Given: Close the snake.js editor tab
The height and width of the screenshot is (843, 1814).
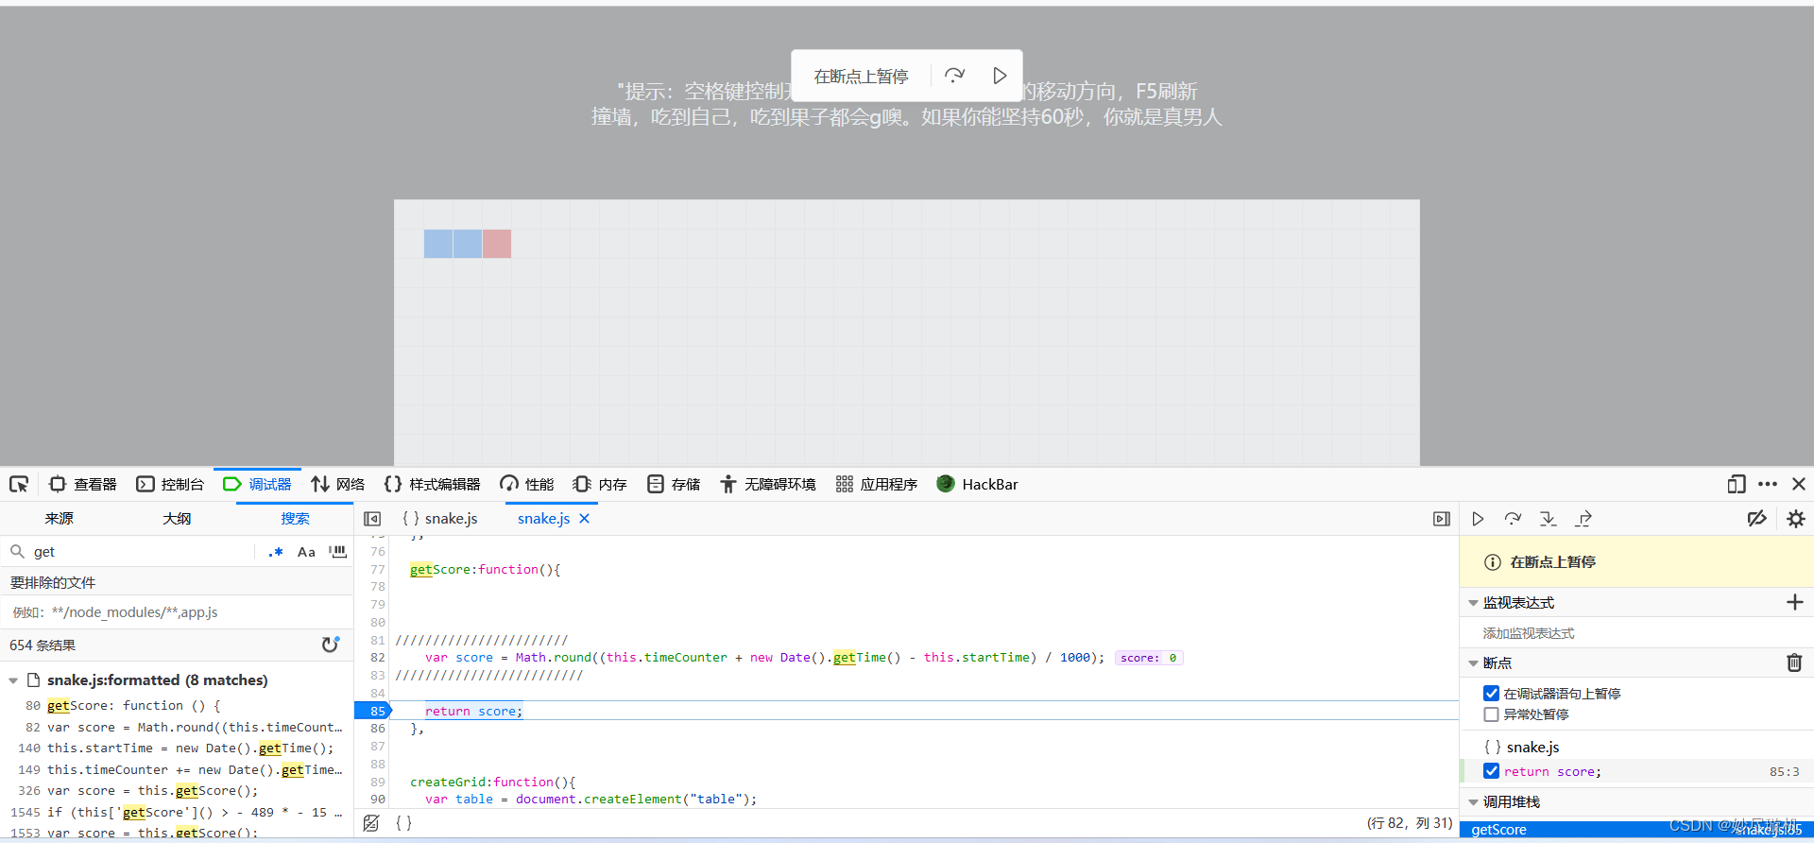Looking at the screenshot, I should pos(584,519).
